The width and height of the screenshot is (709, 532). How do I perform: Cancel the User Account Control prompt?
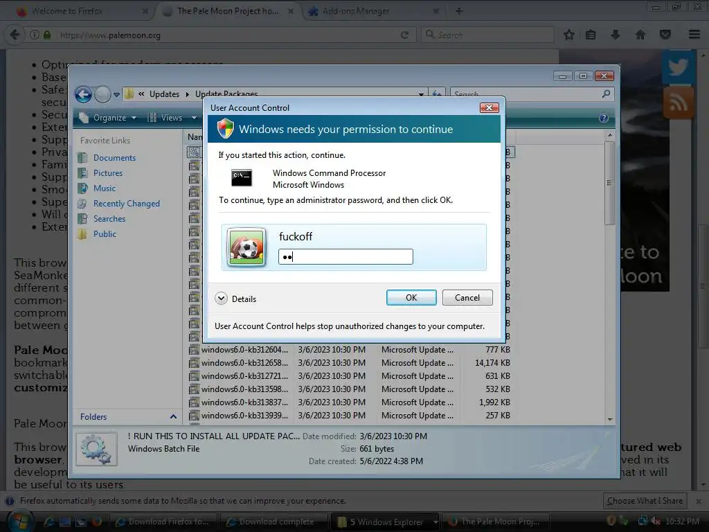pos(467,298)
